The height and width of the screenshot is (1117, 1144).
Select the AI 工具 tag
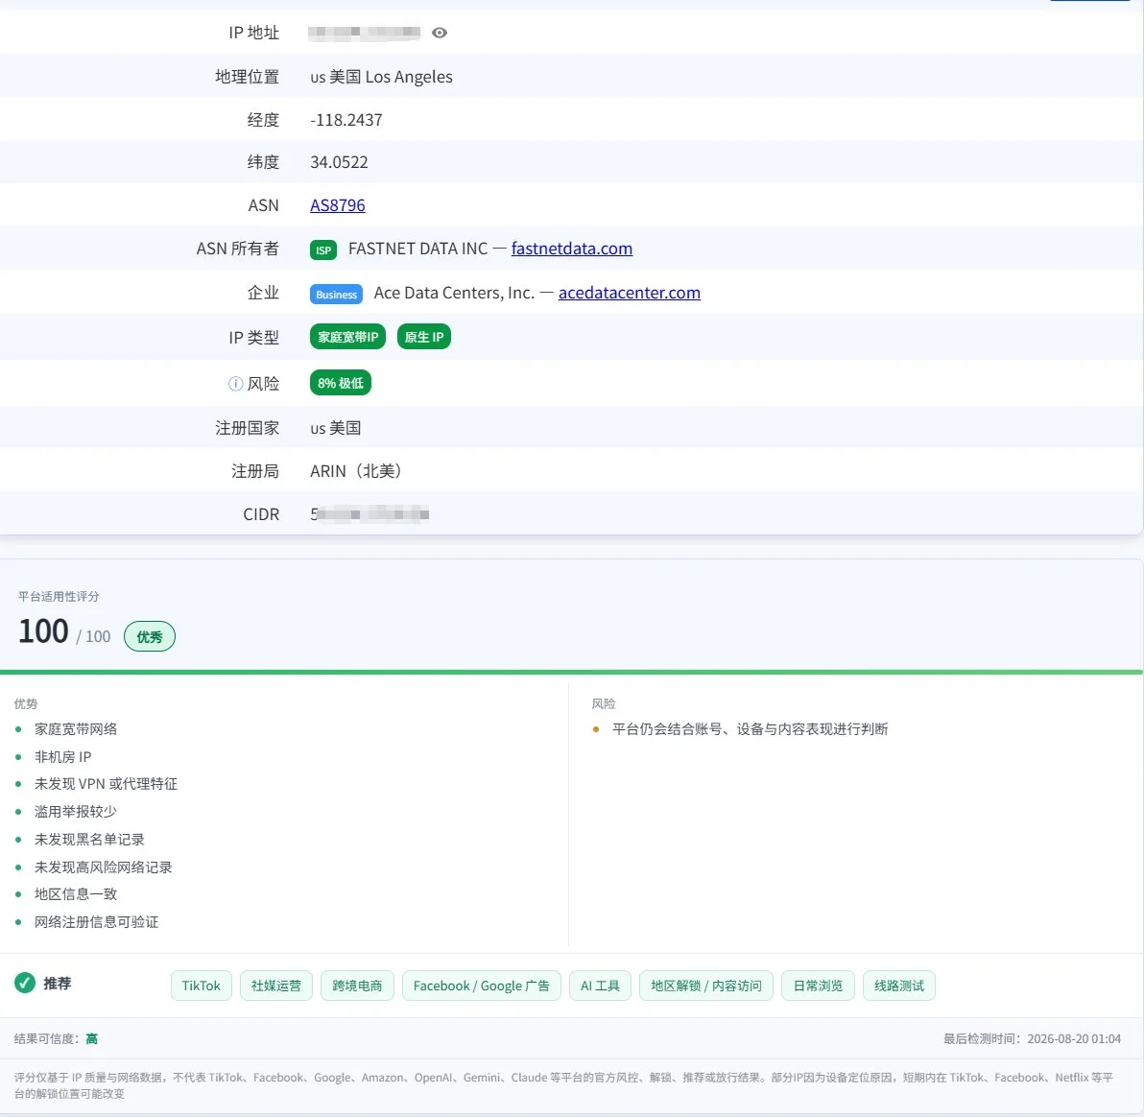600,986
